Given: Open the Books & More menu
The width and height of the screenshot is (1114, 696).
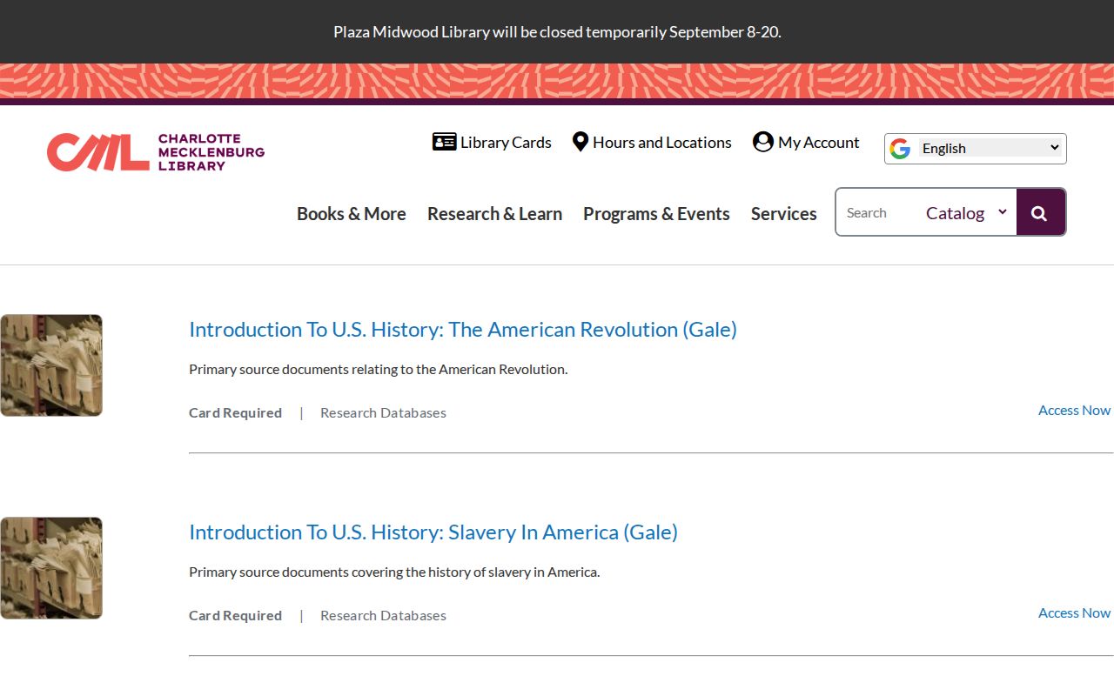Looking at the screenshot, I should 352,214.
